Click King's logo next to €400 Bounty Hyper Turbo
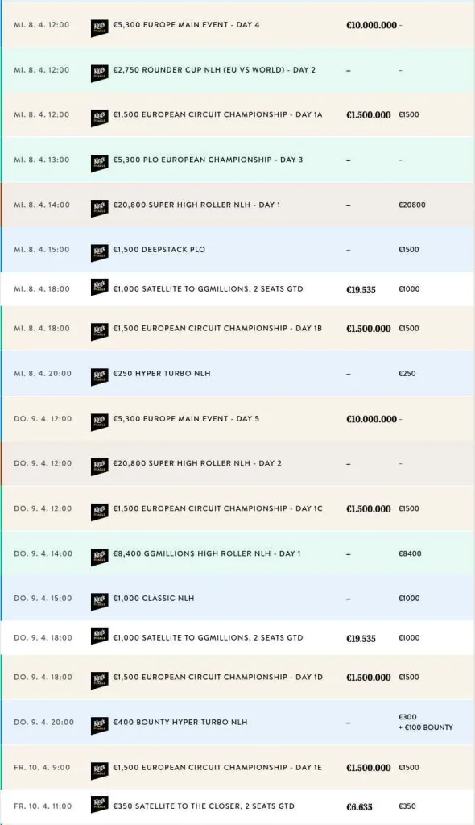The image size is (475, 825). [99, 726]
